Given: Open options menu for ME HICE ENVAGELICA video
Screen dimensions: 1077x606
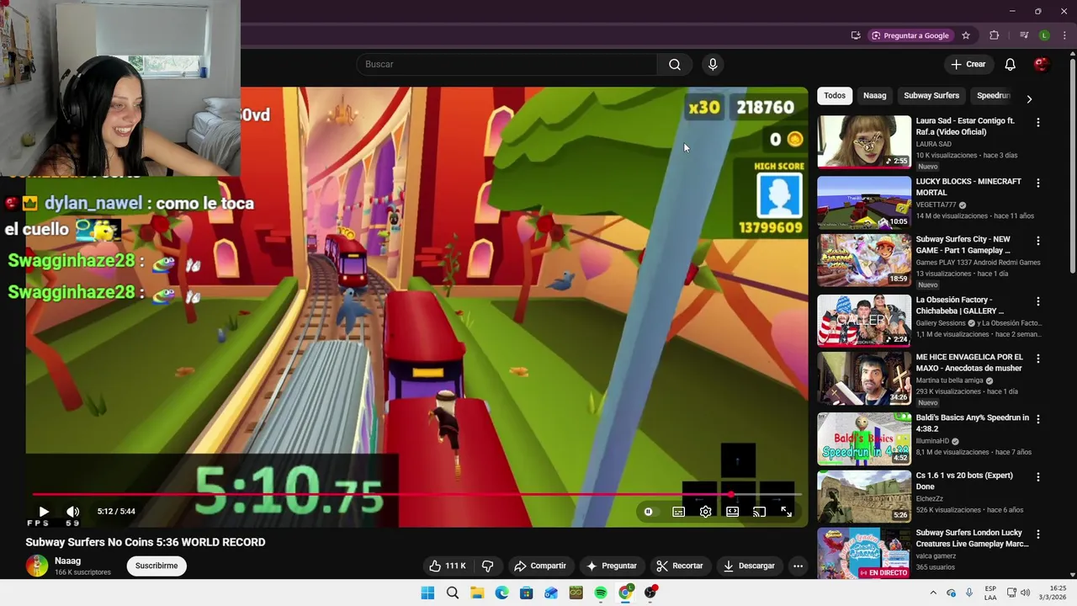Looking at the screenshot, I should click(x=1037, y=359).
